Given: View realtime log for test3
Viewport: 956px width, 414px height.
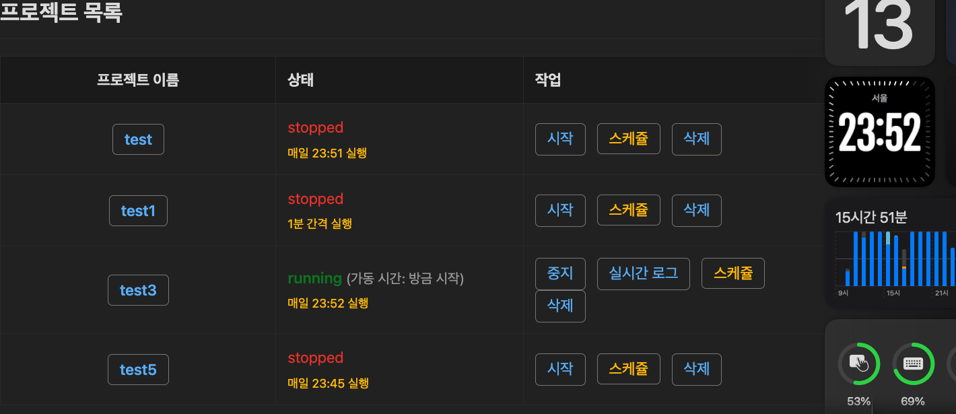Looking at the screenshot, I should tap(643, 274).
